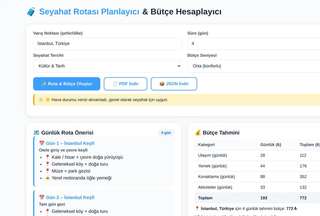Click 'Aktiviteler (günlük)' table row label
320x216 pixels.
[x=215, y=187]
